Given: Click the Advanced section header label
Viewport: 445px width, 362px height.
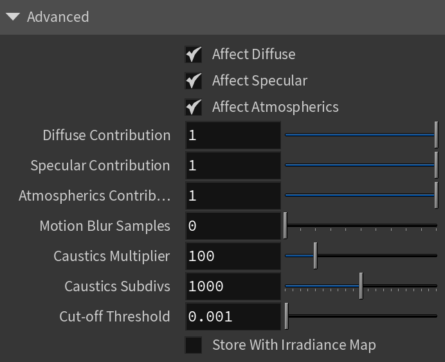Looking at the screenshot, I should (x=58, y=17).
